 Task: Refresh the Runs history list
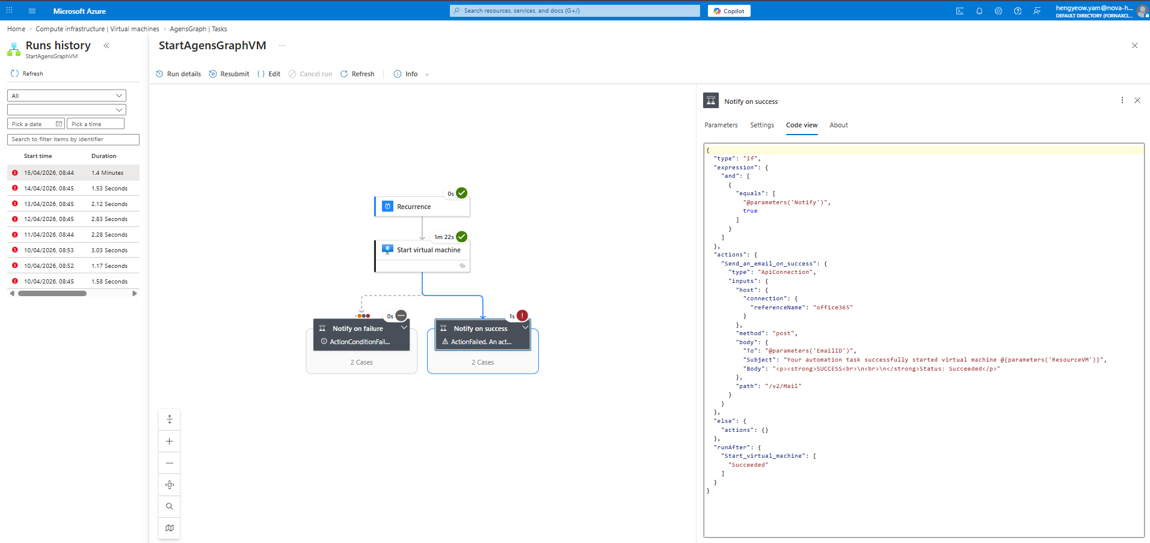27,74
